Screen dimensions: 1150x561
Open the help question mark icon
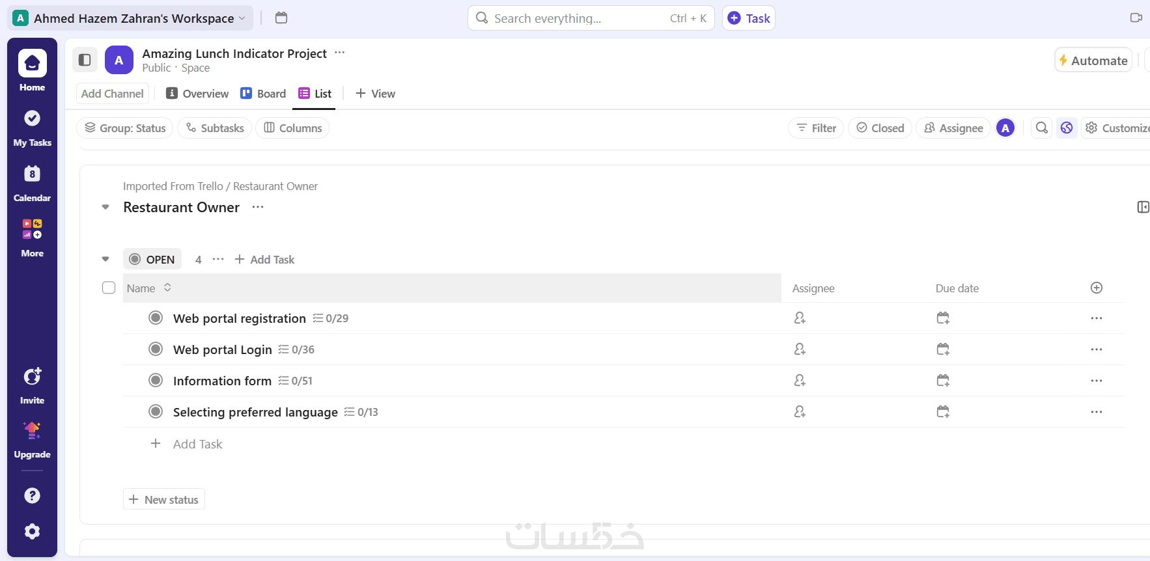point(32,495)
